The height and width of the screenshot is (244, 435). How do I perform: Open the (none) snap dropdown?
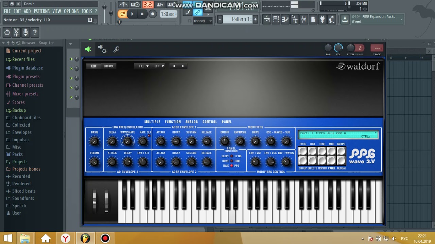tap(203, 21)
